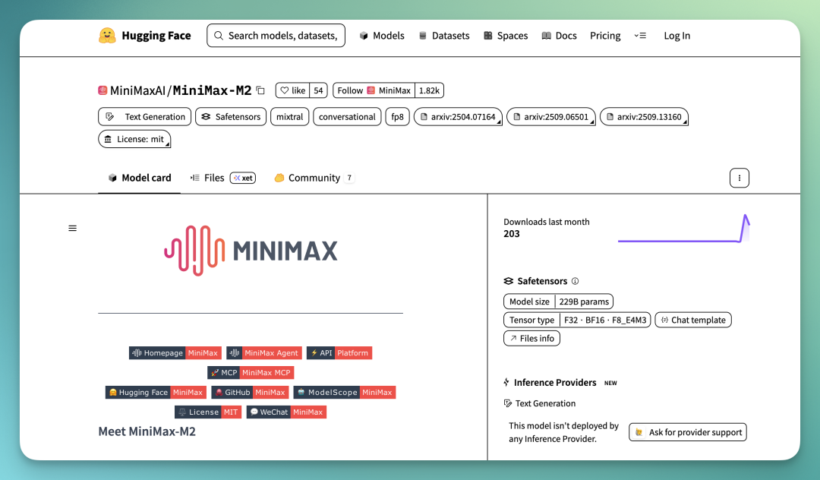Open the Community tab
The width and height of the screenshot is (820, 480).
(x=314, y=178)
